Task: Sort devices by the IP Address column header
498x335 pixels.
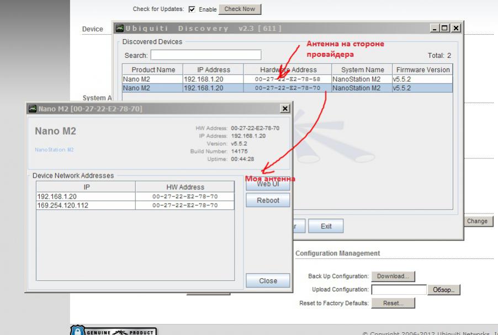Action: (x=214, y=70)
